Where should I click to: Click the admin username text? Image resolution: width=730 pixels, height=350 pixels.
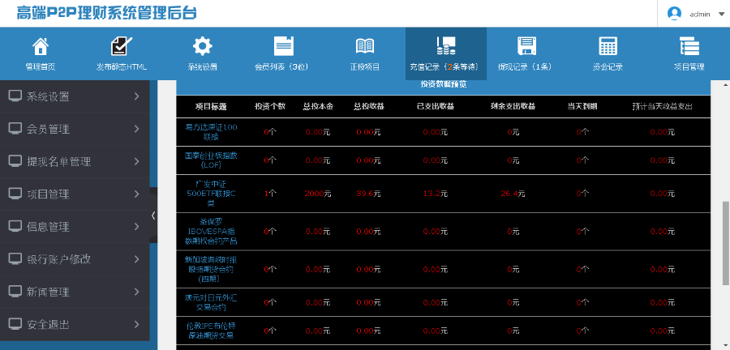700,15
